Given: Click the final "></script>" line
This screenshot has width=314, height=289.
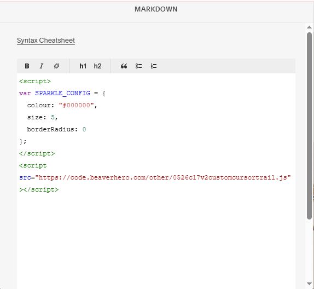Looking at the screenshot, I should [x=39, y=189].
